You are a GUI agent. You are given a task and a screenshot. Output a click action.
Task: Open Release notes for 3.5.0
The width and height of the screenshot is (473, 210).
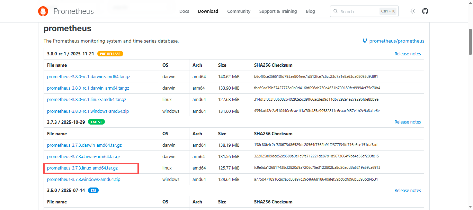click(x=408, y=190)
